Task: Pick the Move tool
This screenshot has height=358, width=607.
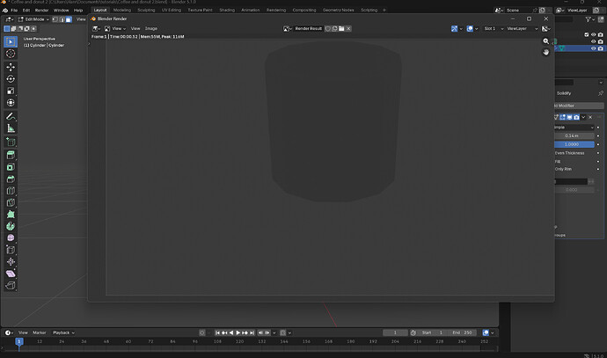Action: 11,68
